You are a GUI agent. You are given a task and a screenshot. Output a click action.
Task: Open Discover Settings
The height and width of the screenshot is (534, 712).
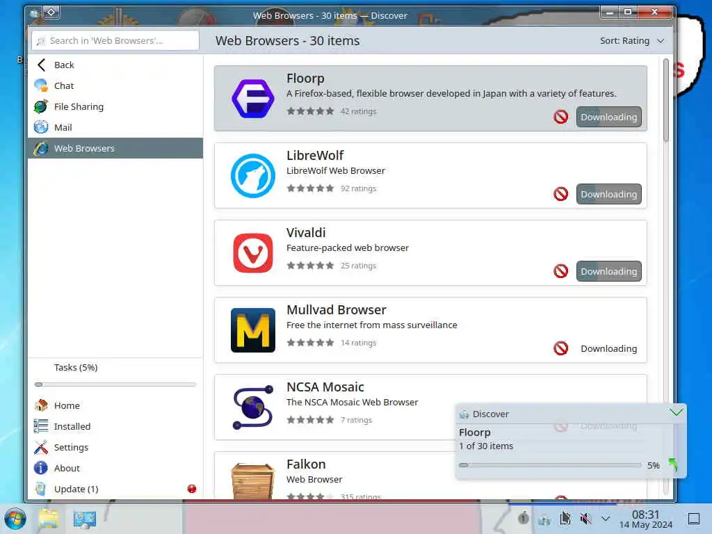point(115,447)
